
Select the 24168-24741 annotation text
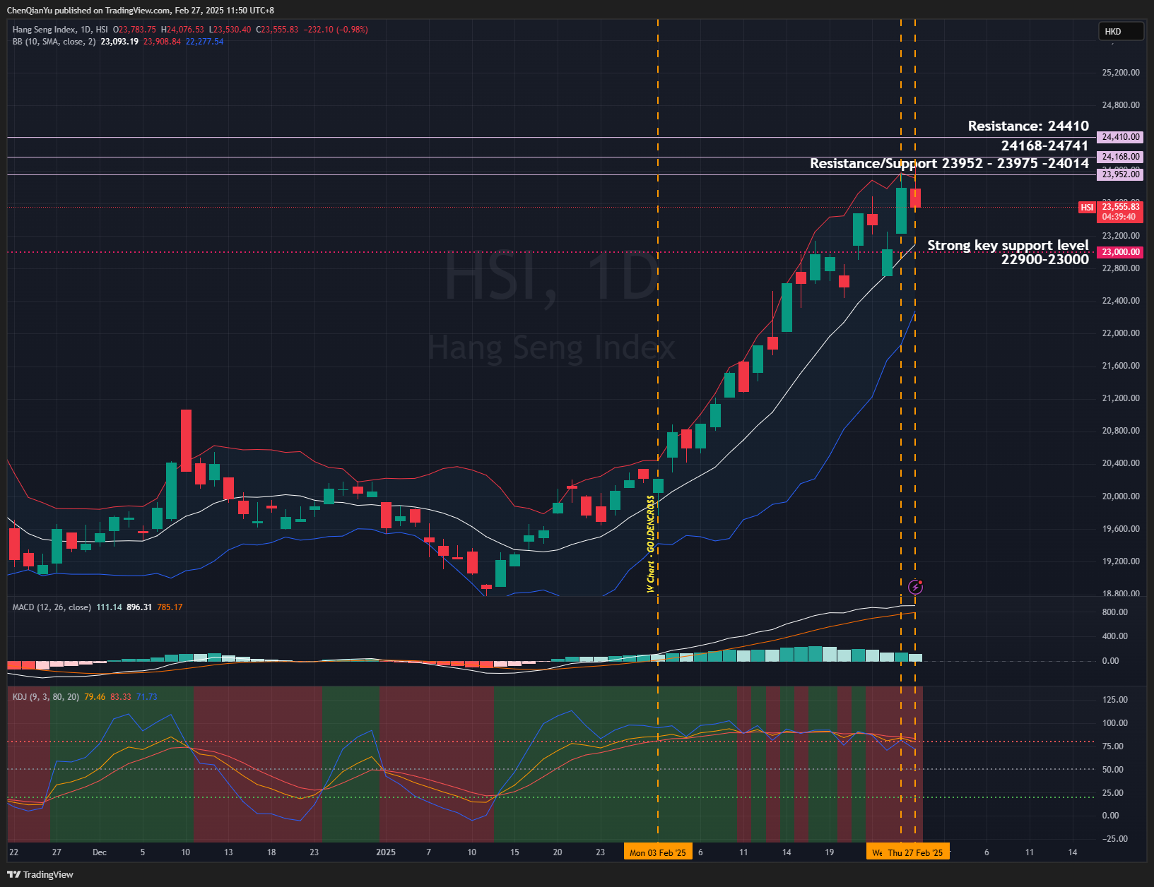click(1044, 146)
